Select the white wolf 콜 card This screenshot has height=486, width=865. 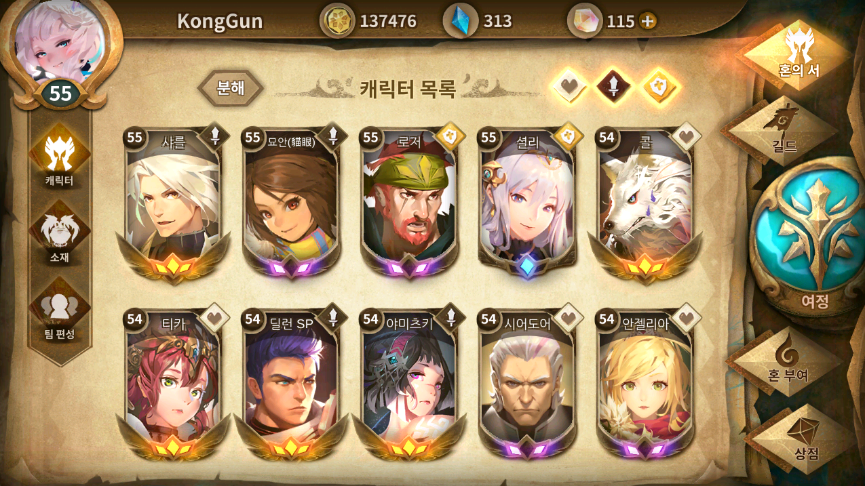tap(645, 203)
